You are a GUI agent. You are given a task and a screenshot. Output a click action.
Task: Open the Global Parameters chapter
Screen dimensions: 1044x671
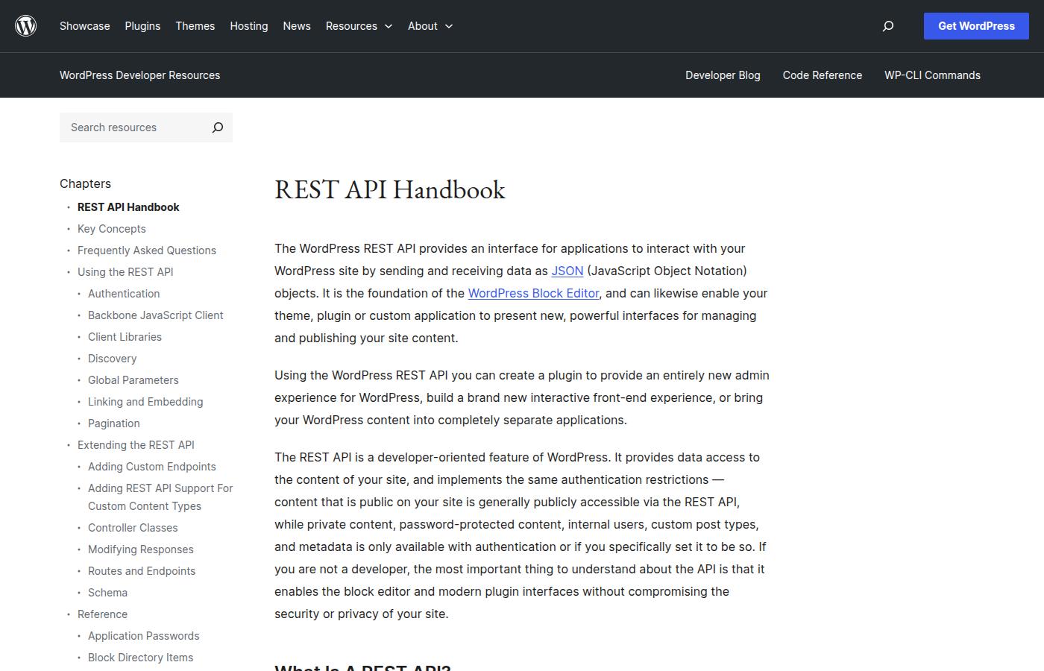tap(133, 380)
